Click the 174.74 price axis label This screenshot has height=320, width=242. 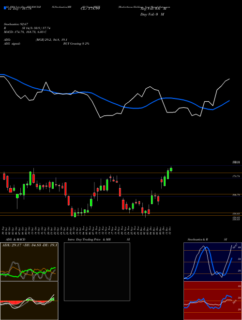point(236,176)
